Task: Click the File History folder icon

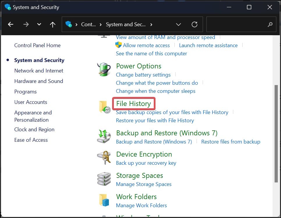Action: 104,107
